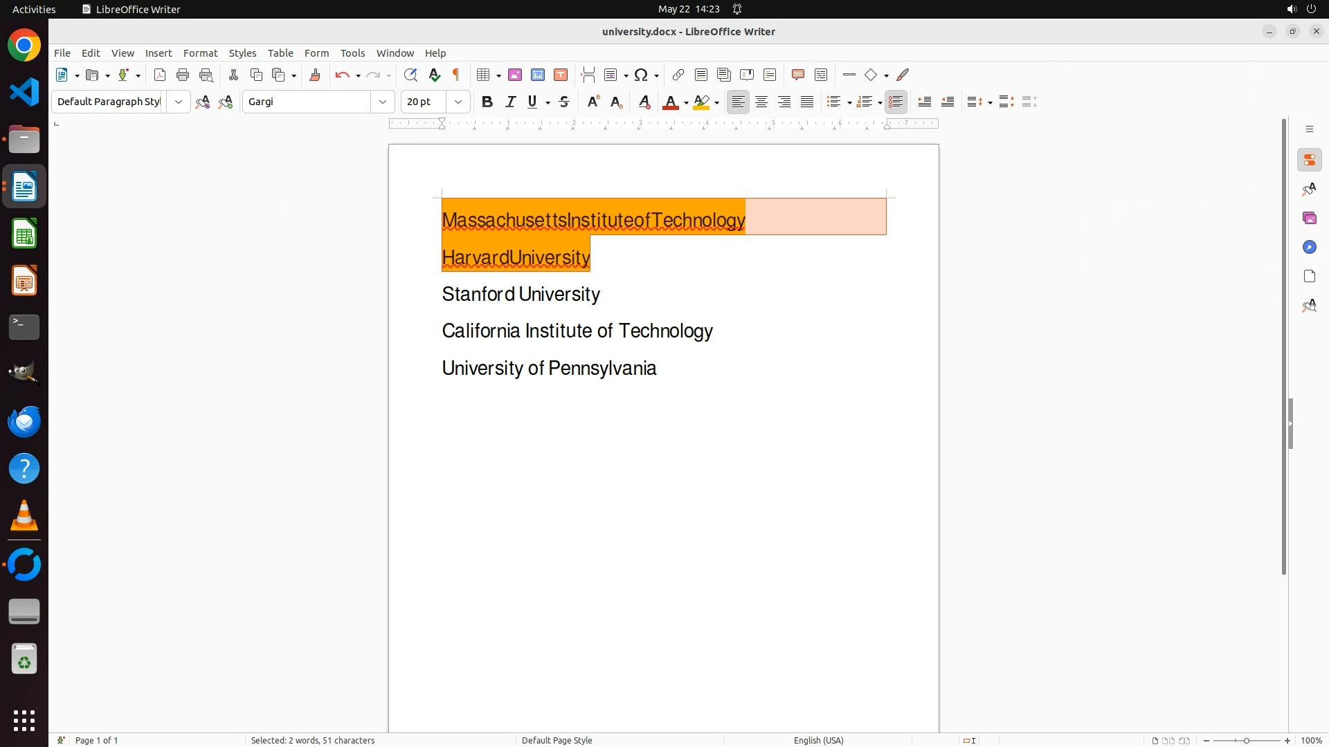
Task: Open the Format menu
Action: [200, 53]
